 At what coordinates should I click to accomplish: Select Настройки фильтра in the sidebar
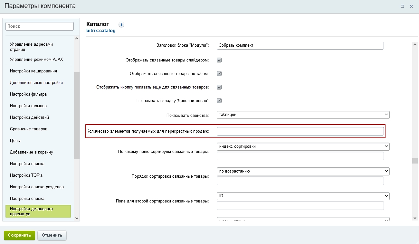point(28,94)
